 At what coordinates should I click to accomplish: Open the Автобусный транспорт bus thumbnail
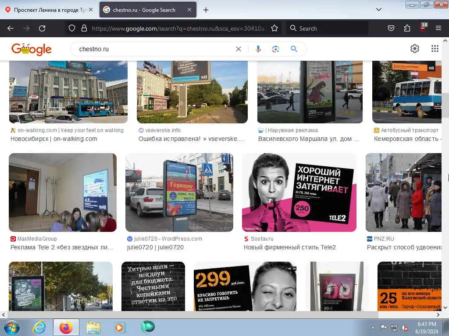pos(406,92)
